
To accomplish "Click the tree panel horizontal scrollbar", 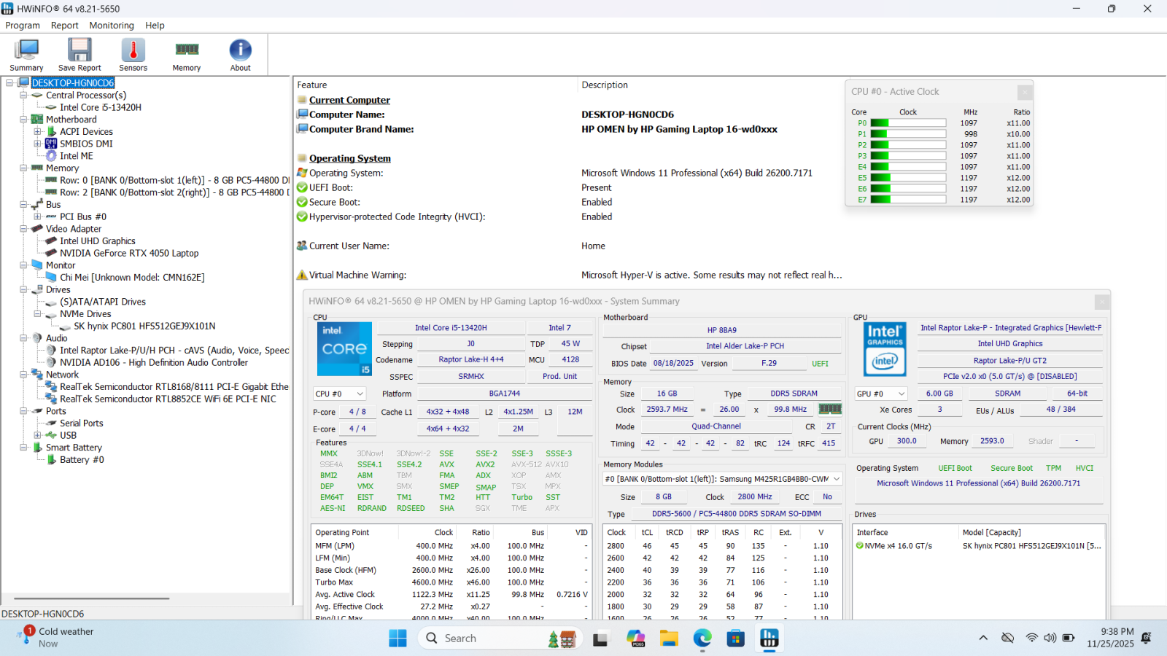I will (x=91, y=598).
